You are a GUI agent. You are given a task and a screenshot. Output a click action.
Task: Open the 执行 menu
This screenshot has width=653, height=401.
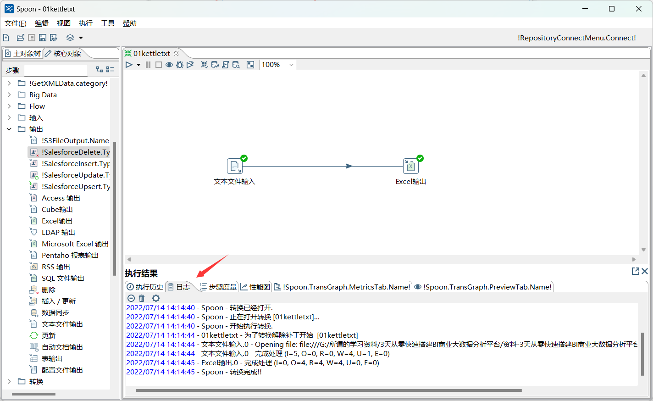click(85, 23)
